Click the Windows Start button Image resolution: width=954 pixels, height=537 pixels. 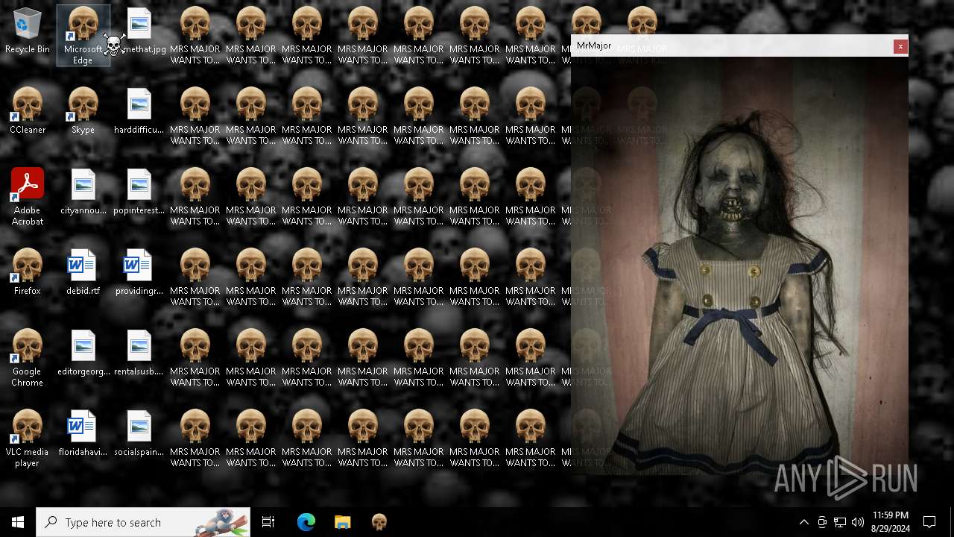coord(18,522)
